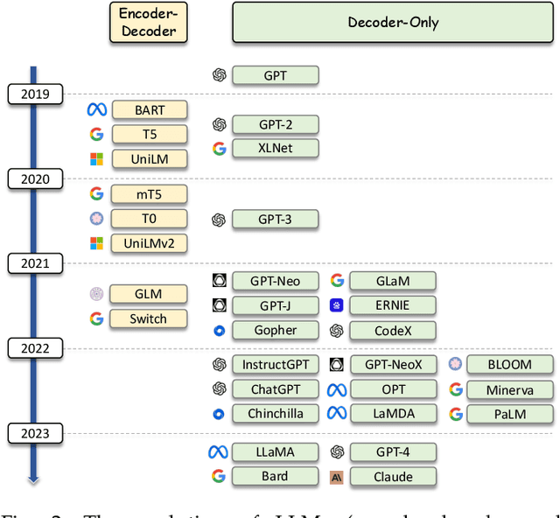The height and width of the screenshot is (518, 560).
Task: Click the Meta logo next to BART
Action: pos(96,110)
